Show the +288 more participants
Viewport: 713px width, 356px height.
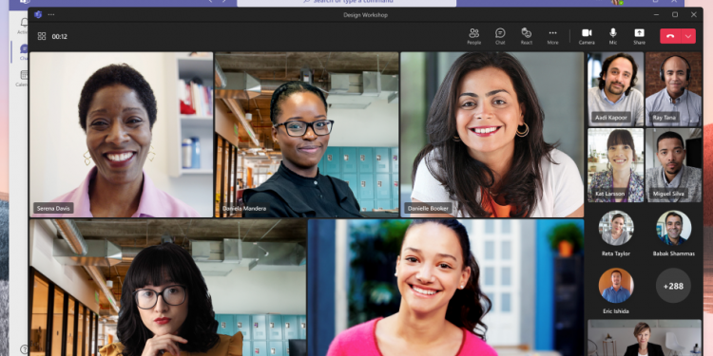[673, 286]
